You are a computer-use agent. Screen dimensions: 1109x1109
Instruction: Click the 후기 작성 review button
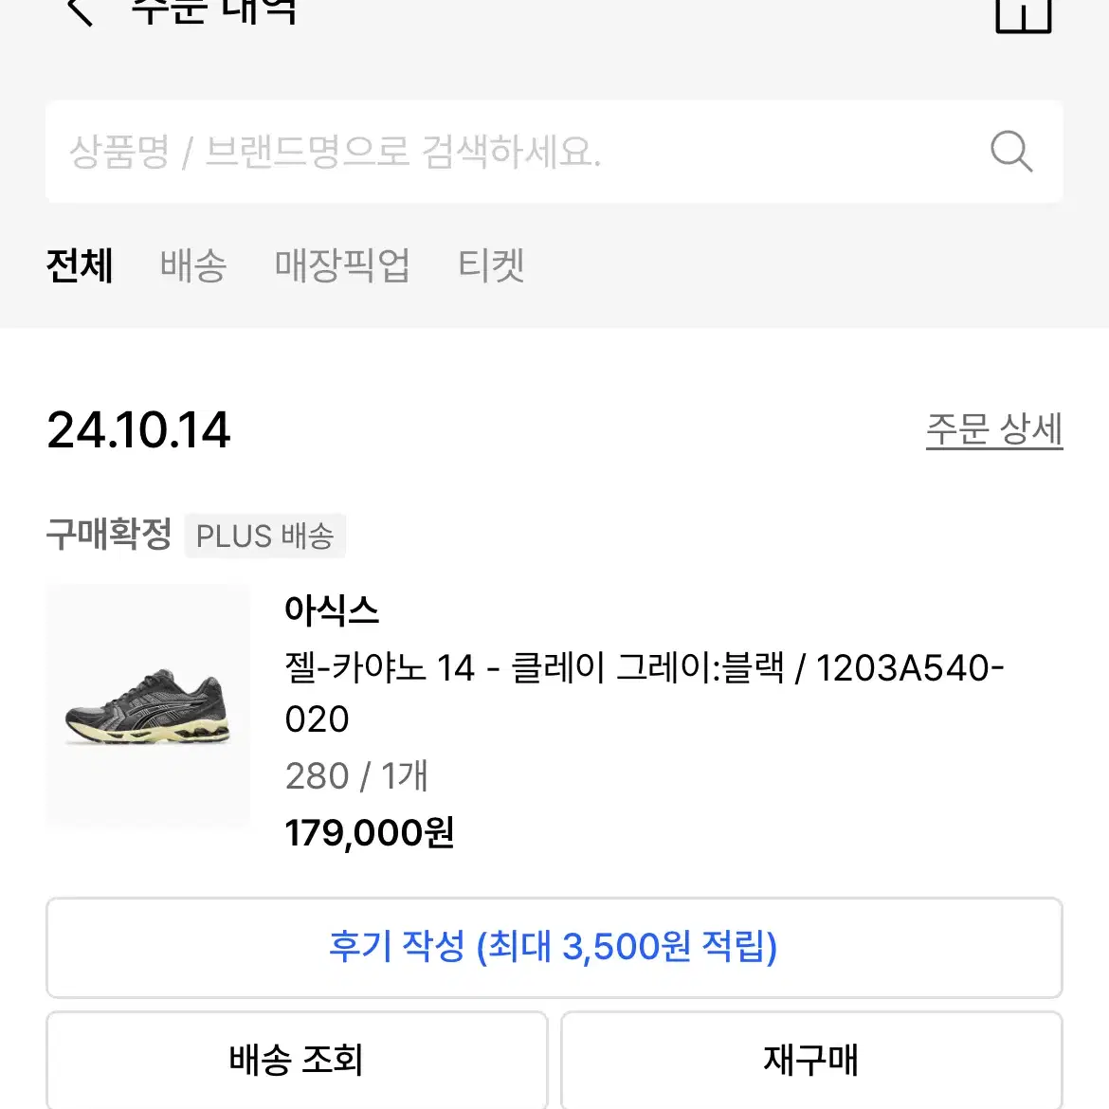tap(554, 947)
